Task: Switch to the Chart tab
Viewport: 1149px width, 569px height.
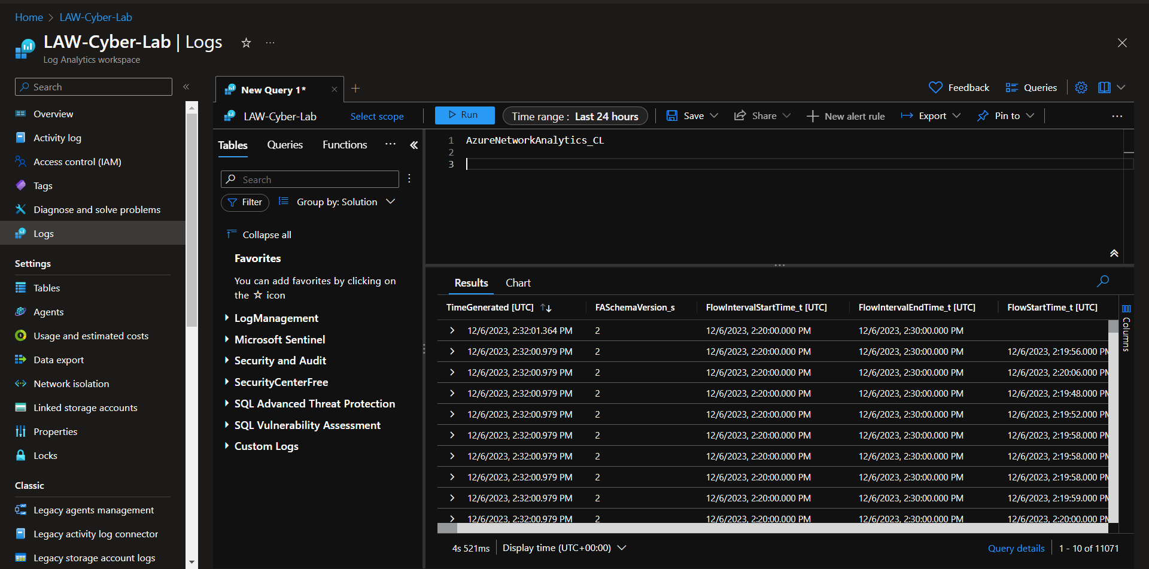Action: pyautogui.click(x=518, y=283)
